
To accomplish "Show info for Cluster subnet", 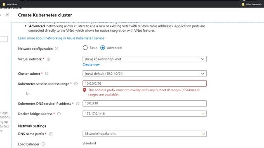I will [x=47, y=74].
